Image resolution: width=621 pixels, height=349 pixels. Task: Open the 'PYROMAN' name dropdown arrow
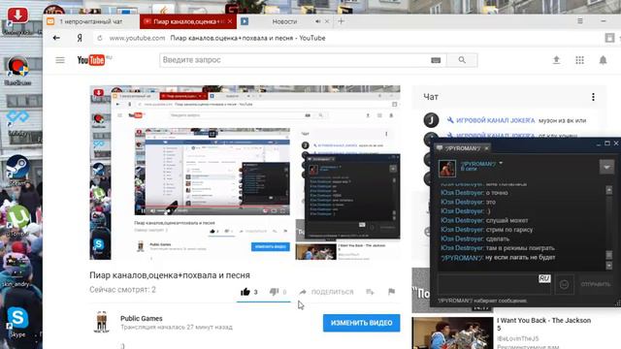501,163
